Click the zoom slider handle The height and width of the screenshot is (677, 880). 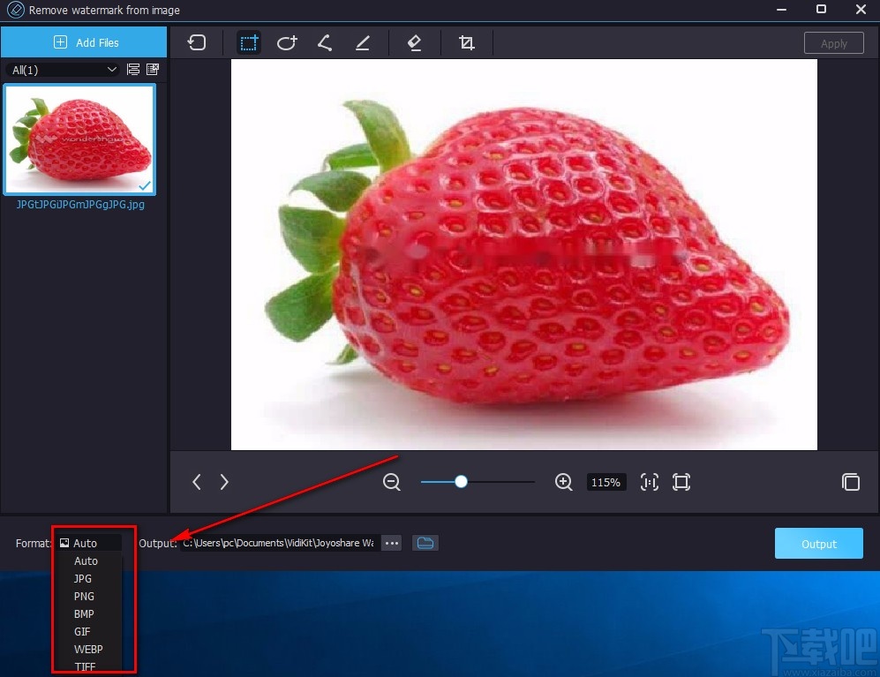coord(461,482)
